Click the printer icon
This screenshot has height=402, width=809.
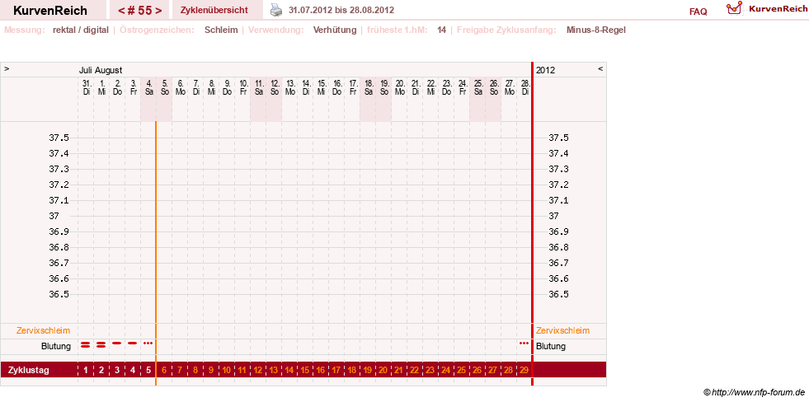click(x=277, y=10)
